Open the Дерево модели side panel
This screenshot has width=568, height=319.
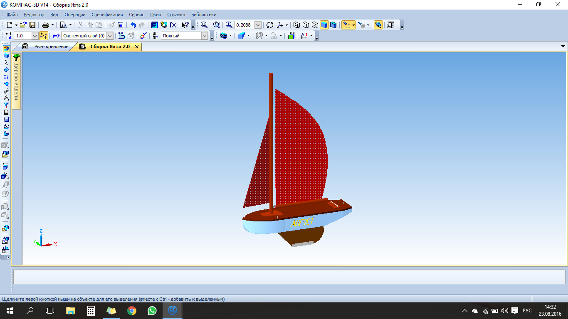pyautogui.click(x=16, y=81)
